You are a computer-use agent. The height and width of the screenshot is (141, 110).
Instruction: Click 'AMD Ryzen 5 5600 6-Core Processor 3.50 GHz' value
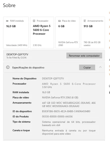coord(69,85)
